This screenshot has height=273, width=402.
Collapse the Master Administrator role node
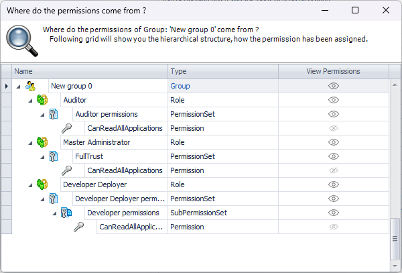(30, 142)
